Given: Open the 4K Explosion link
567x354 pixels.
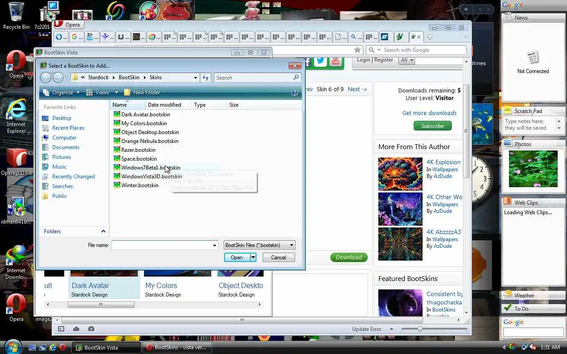Looking at the screenshot, I should click(x=443, y=162).
